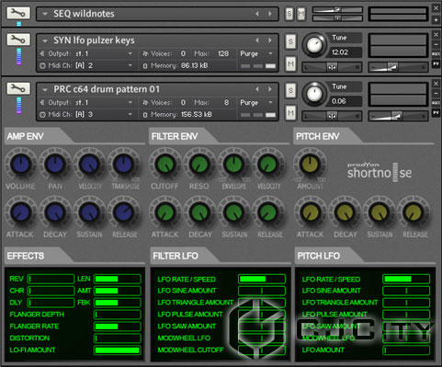Screen dimensions: 442x367
Task: Click the Tune value 12.02 field
Action: (x=346, y=52)
